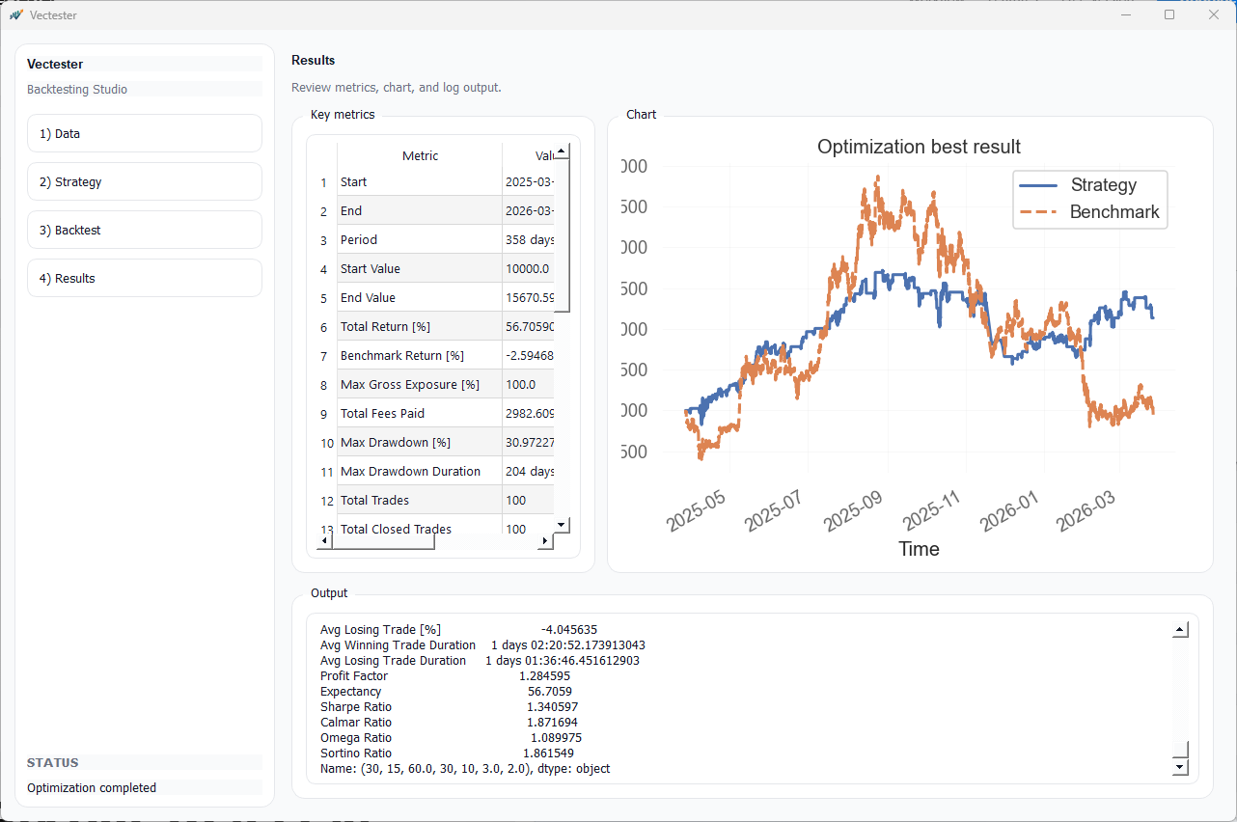The width and height of the screenshot is (1237, 822).
Task: Select the "3) Backtest" step
Action: pos(144,230)
